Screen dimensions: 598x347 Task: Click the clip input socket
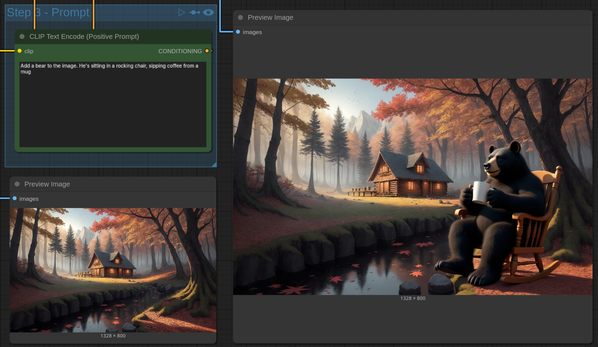click(20, 51)
